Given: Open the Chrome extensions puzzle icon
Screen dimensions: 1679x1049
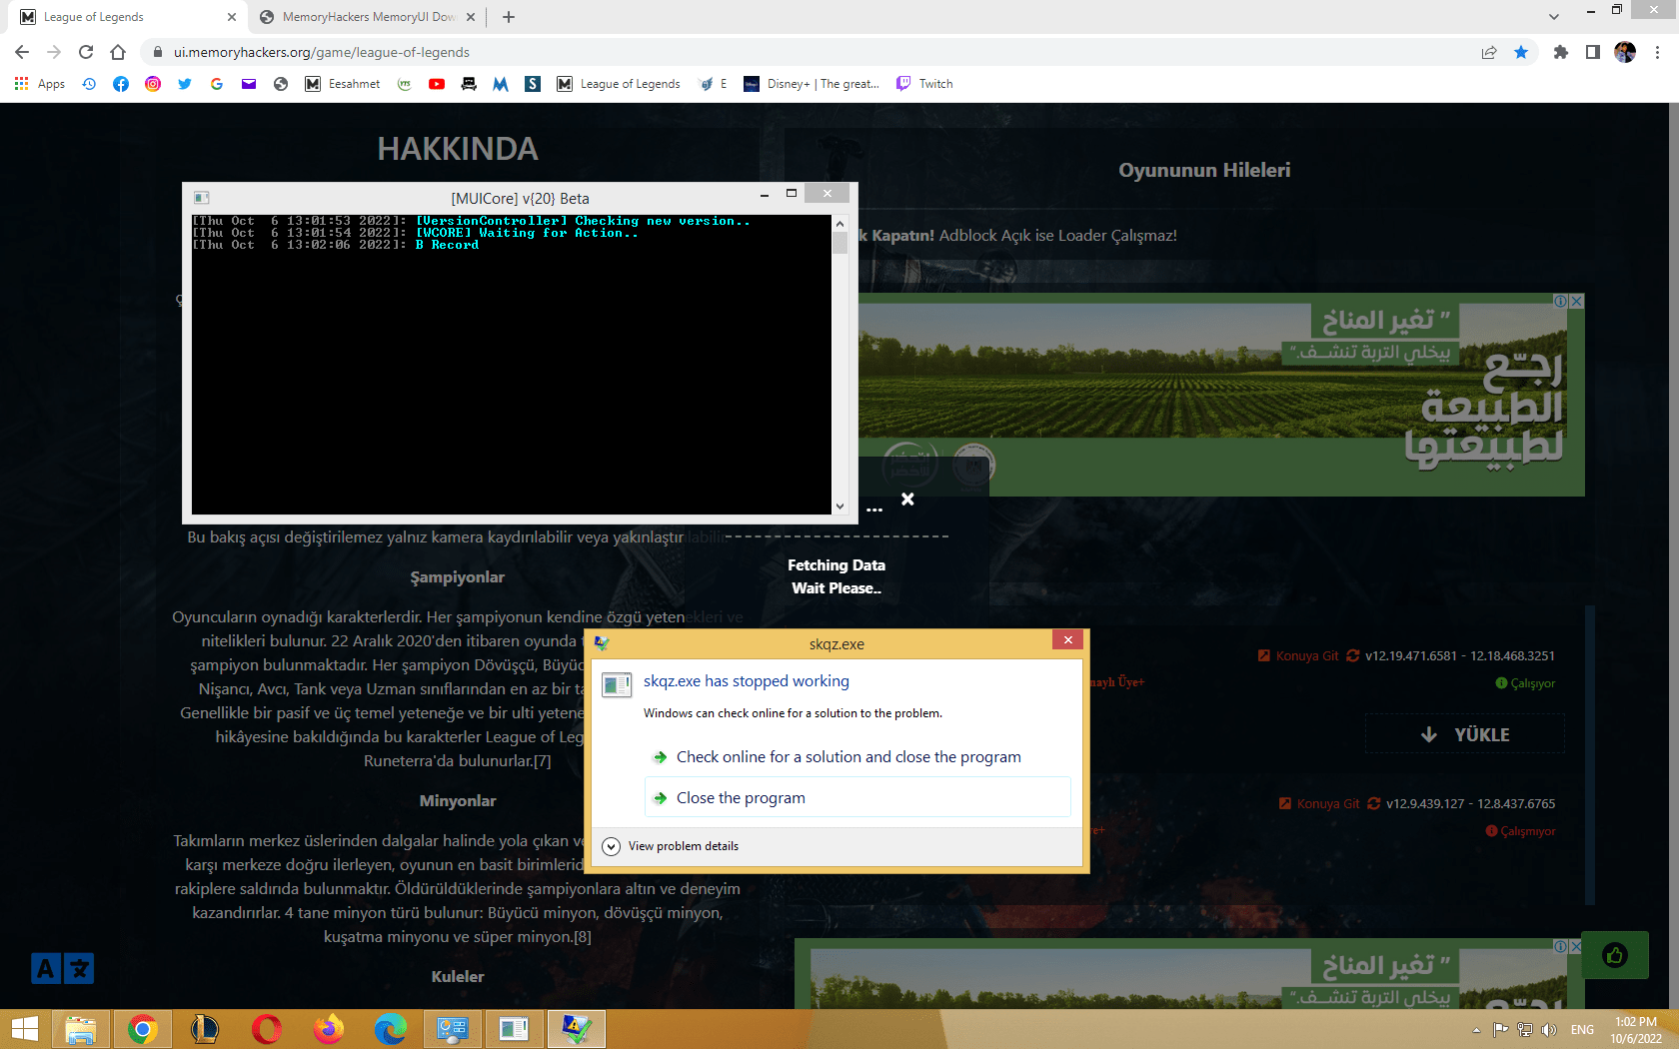Looking at the screenshot, I should (x=1561, y=52).
